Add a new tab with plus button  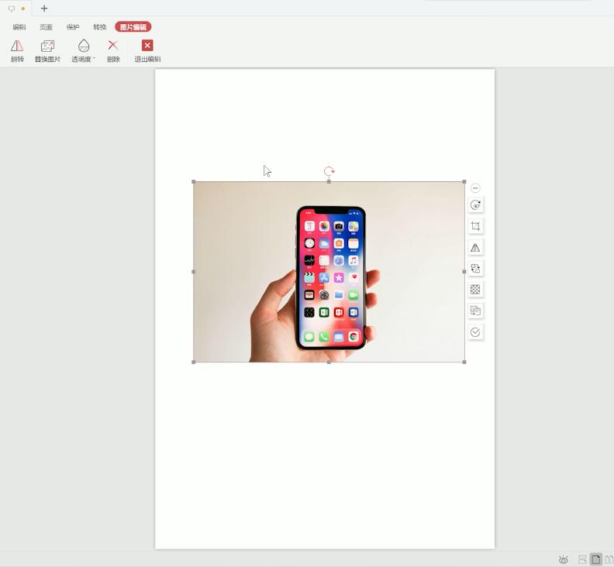pyautogui.click(x=44, y=9)
